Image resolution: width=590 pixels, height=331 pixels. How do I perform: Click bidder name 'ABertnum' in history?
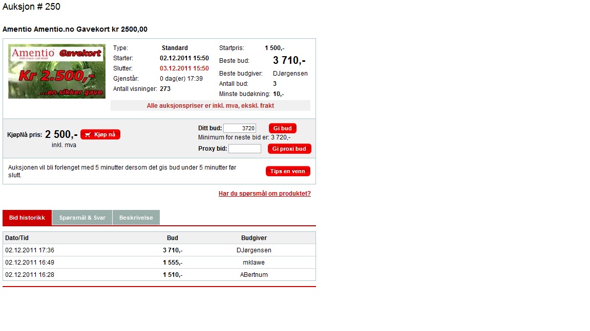click(x=254, y=275)
